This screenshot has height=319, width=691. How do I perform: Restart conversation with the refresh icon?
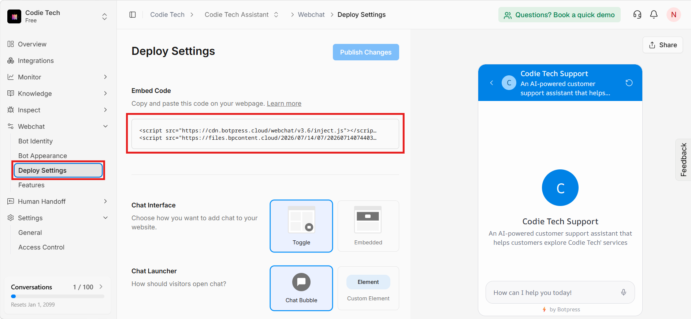pyautogui.click(x=629, y=83)
